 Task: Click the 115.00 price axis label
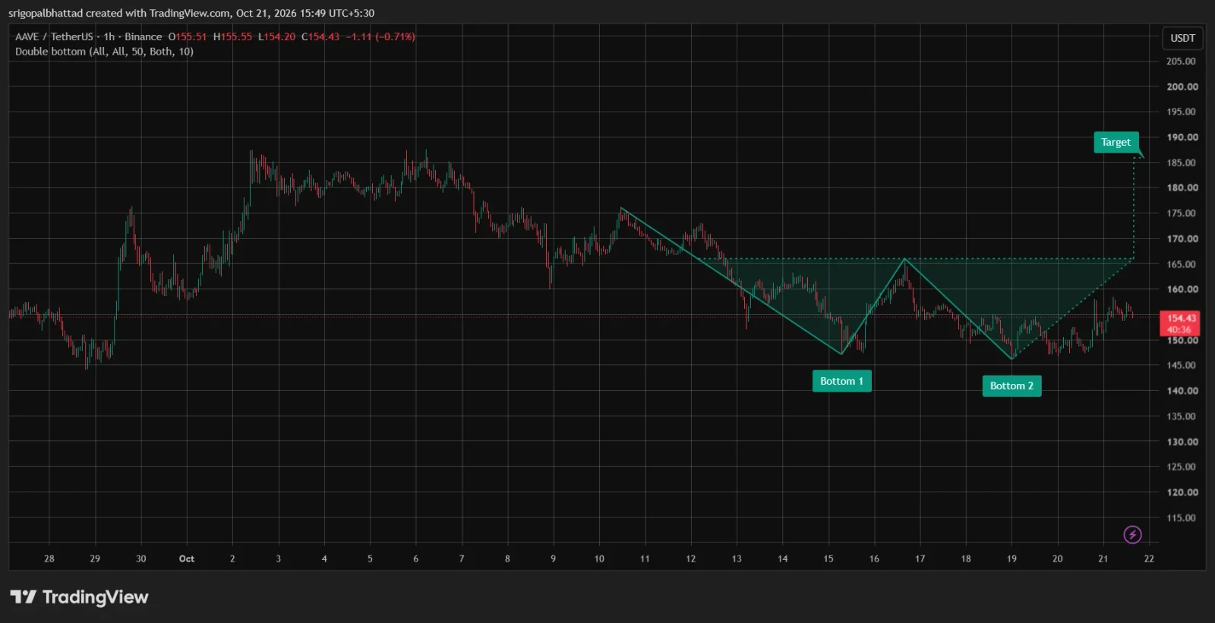pyautogui.click(x=1181, y=518)
